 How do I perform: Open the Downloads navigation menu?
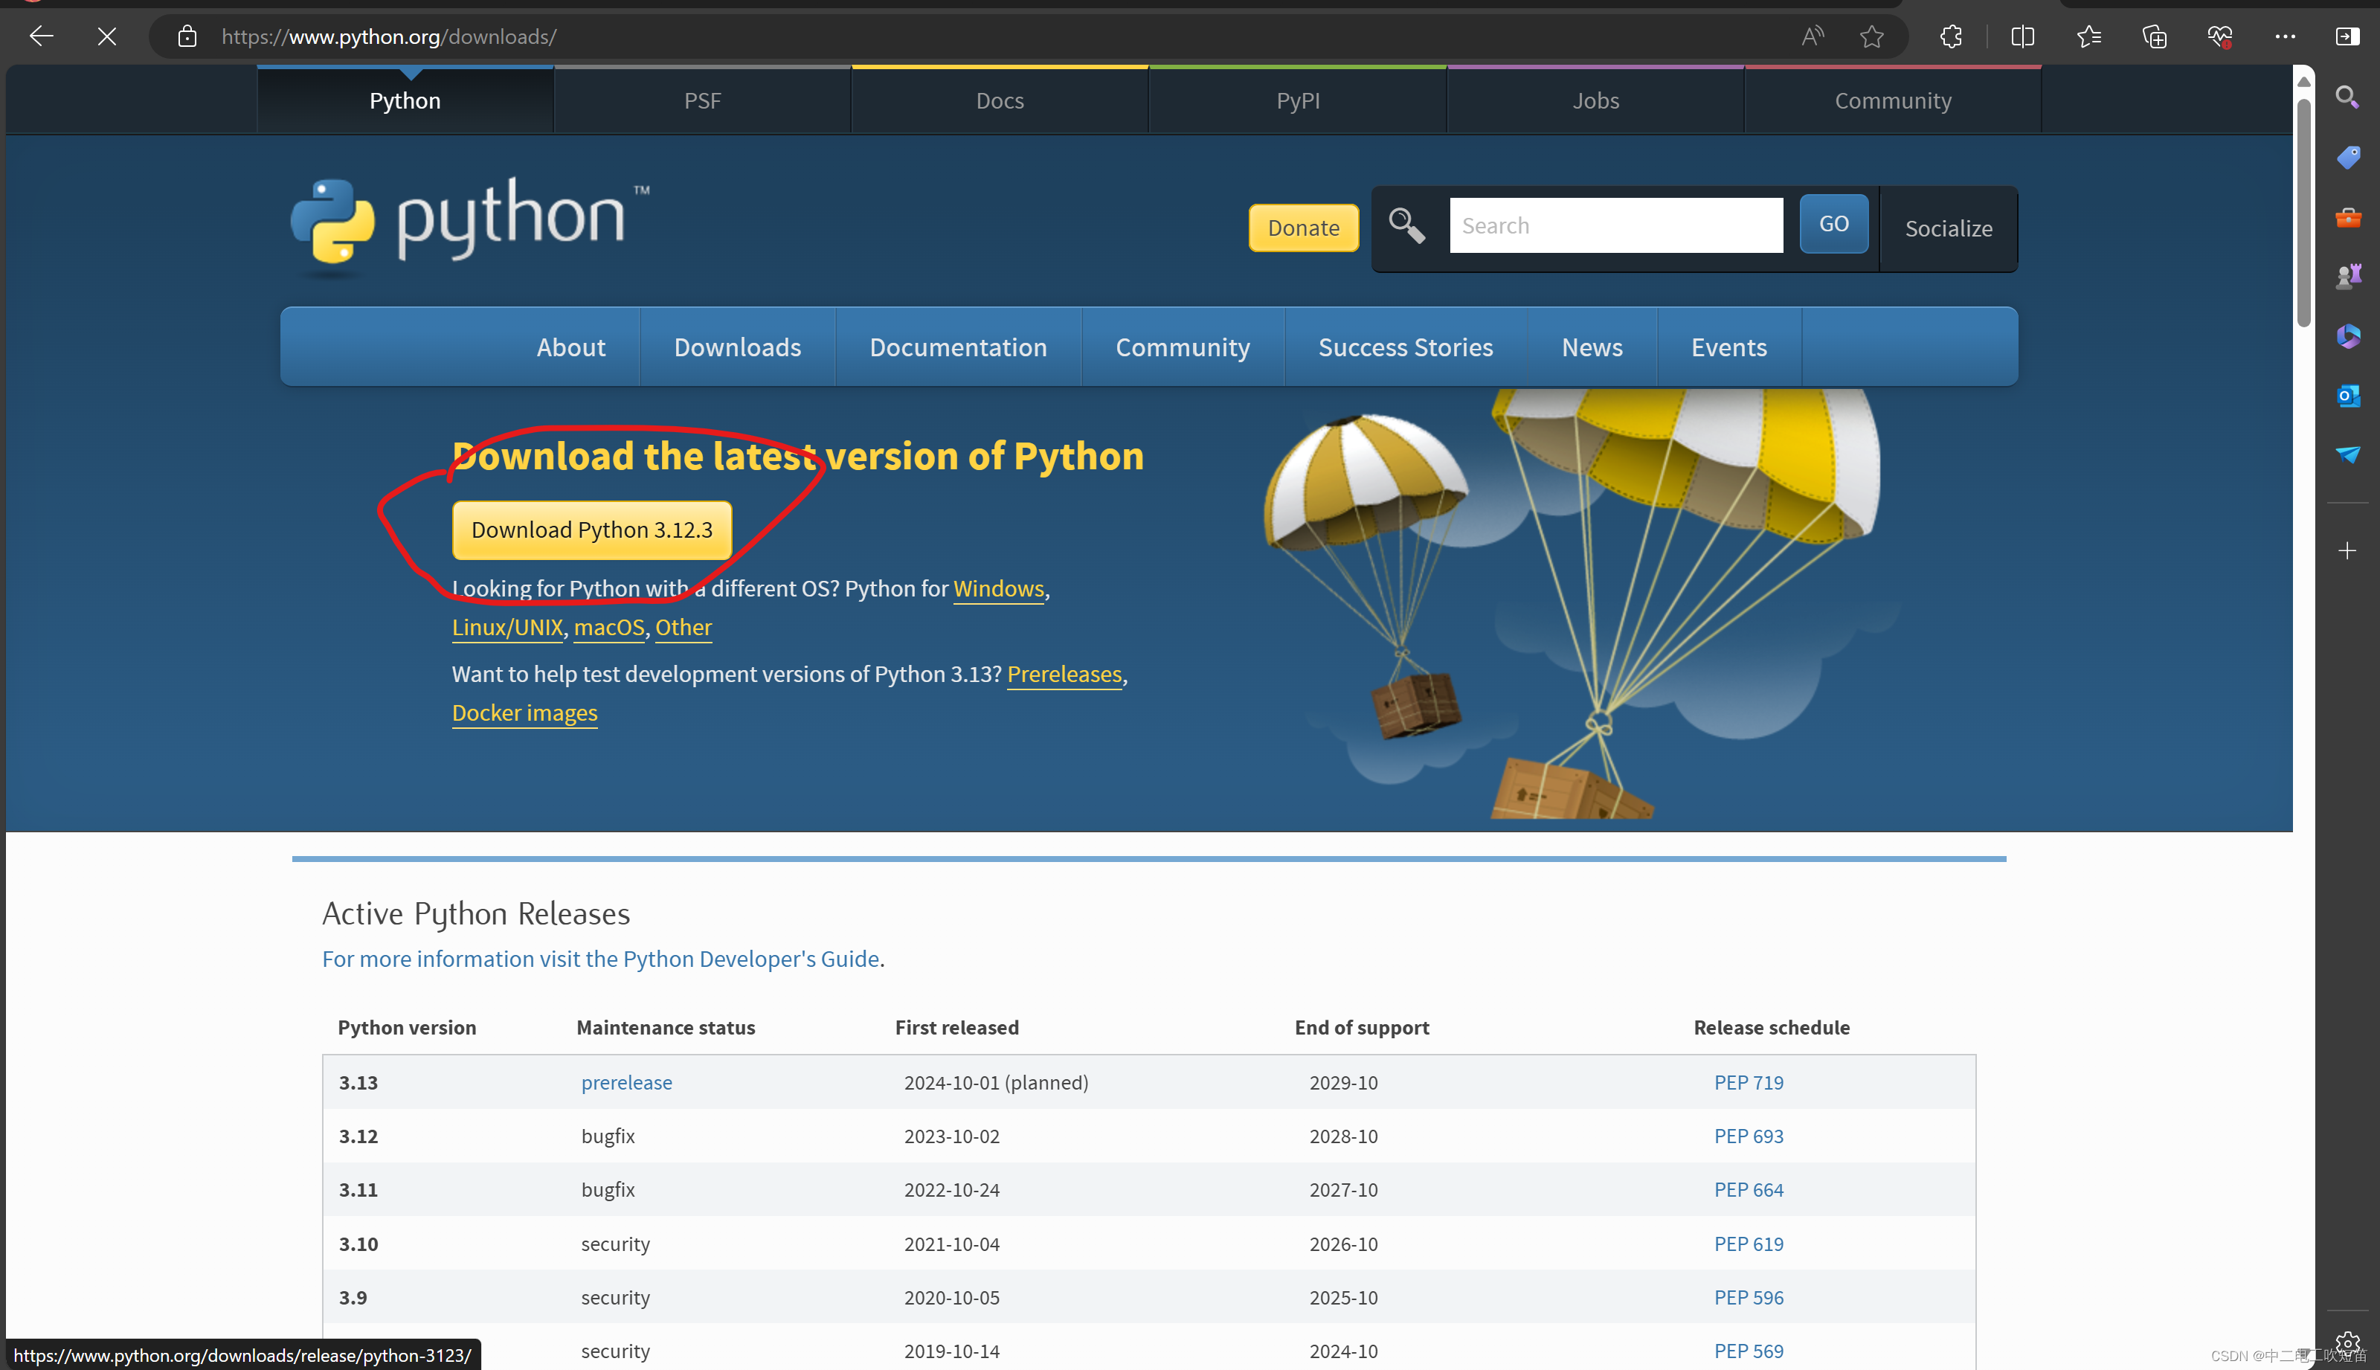coord(736,347)
